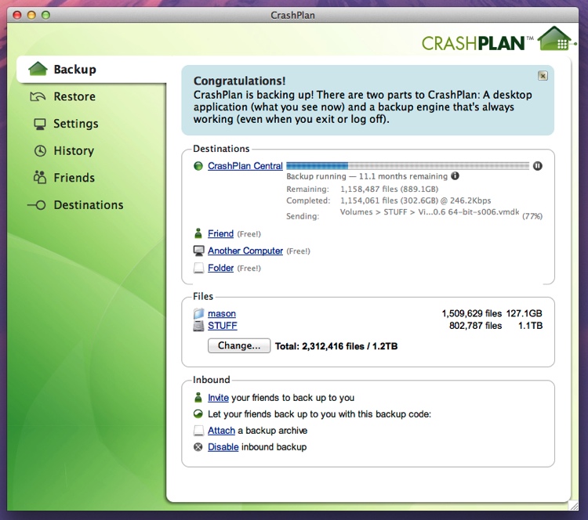588x520 pixels.
Task: Click the computer icon beside Another Computer
Action: click(x=198, y=251)
